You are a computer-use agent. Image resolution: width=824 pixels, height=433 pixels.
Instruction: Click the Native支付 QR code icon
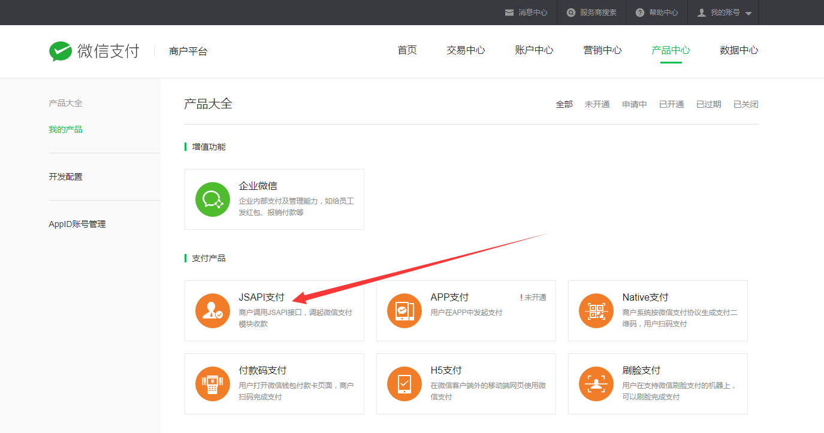596,311
